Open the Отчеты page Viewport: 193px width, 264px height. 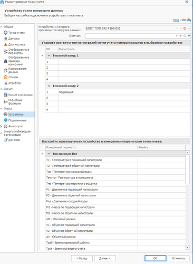(x=13, y=77)
